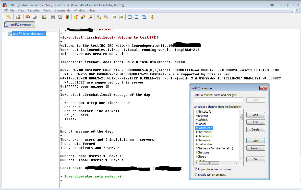The image size is (301, 190).
Task: Click the highlighted Join button above Names
Action: point(256,141)
